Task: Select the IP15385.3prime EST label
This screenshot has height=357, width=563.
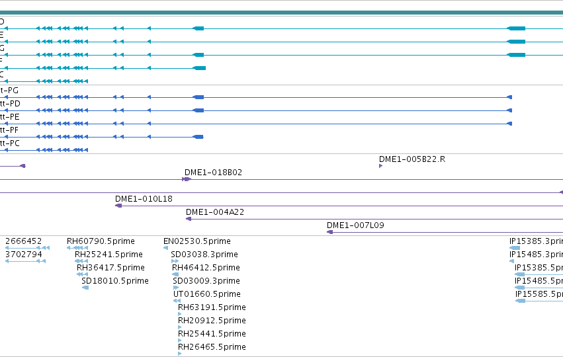Action: click(x=536, y=241)
